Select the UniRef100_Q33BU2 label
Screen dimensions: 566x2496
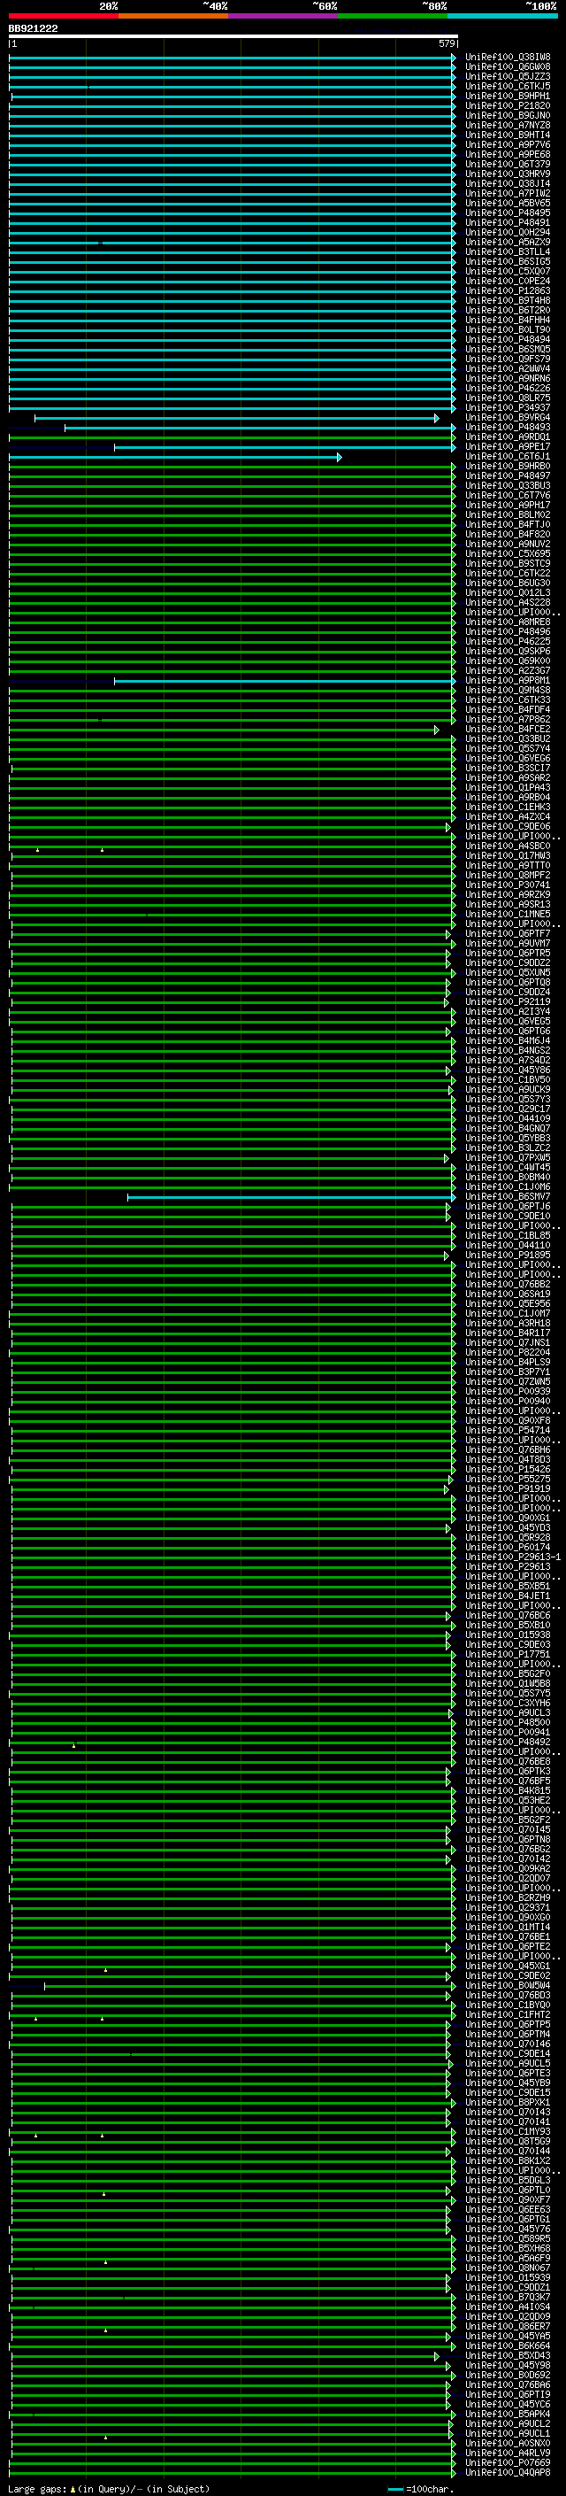point(508,738)
